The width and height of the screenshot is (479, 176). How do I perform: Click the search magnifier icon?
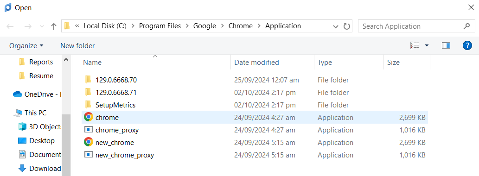coord(466,26)
